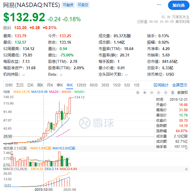Open 区间统计 range statistics

(x=161, y=85)
